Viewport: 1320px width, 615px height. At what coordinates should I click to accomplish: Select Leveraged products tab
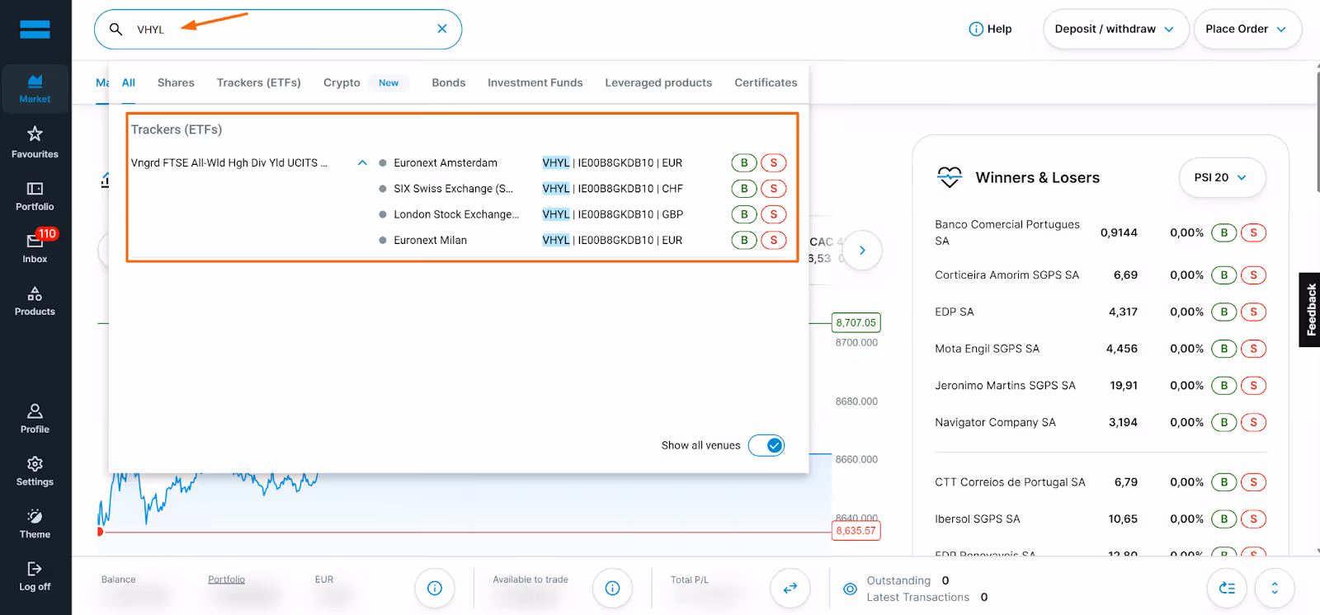[x=658, y=82]
